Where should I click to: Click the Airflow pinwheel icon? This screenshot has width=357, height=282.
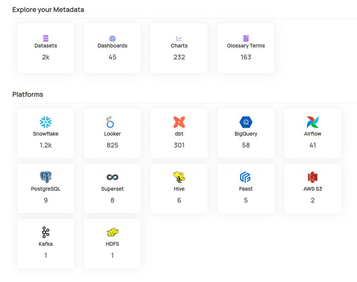pyautogui.click(x=313, y=122)
